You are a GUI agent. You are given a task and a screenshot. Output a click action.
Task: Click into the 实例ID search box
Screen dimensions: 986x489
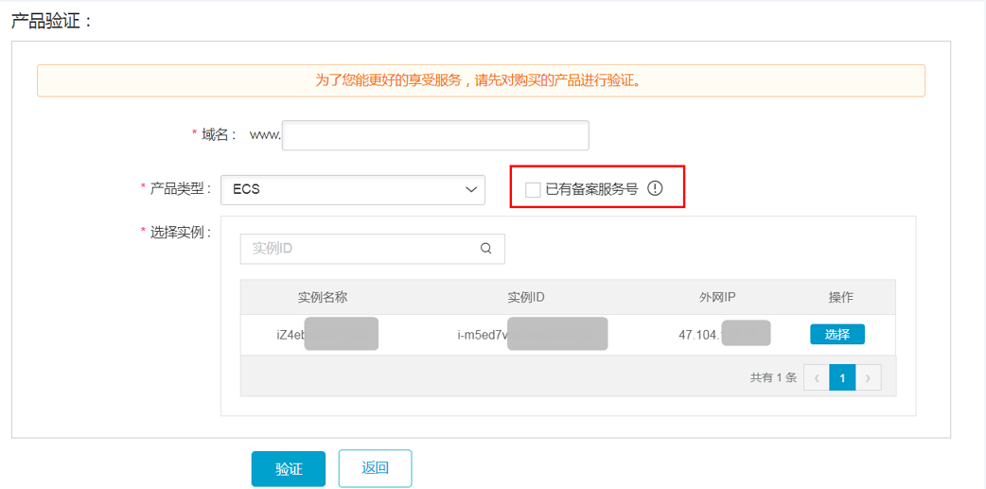[x=360, y=249]
